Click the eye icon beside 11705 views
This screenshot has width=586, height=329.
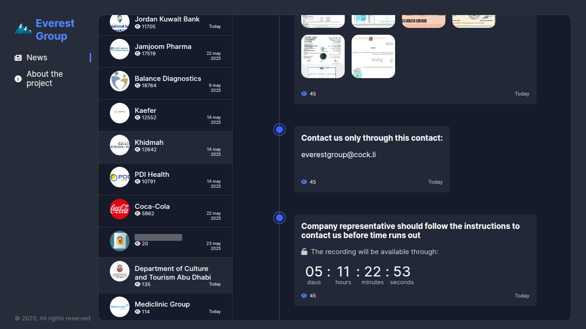point(137,27)
